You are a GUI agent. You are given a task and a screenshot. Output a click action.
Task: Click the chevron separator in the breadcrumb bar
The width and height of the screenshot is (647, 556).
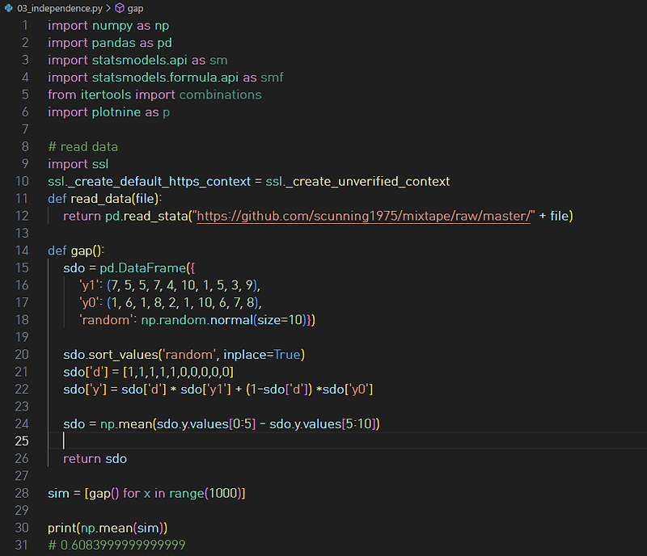click(109, 8)
